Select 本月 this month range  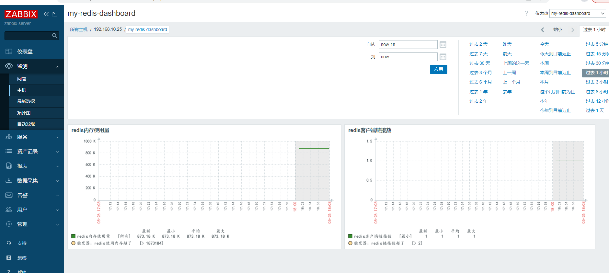click(x=544, y=82)
